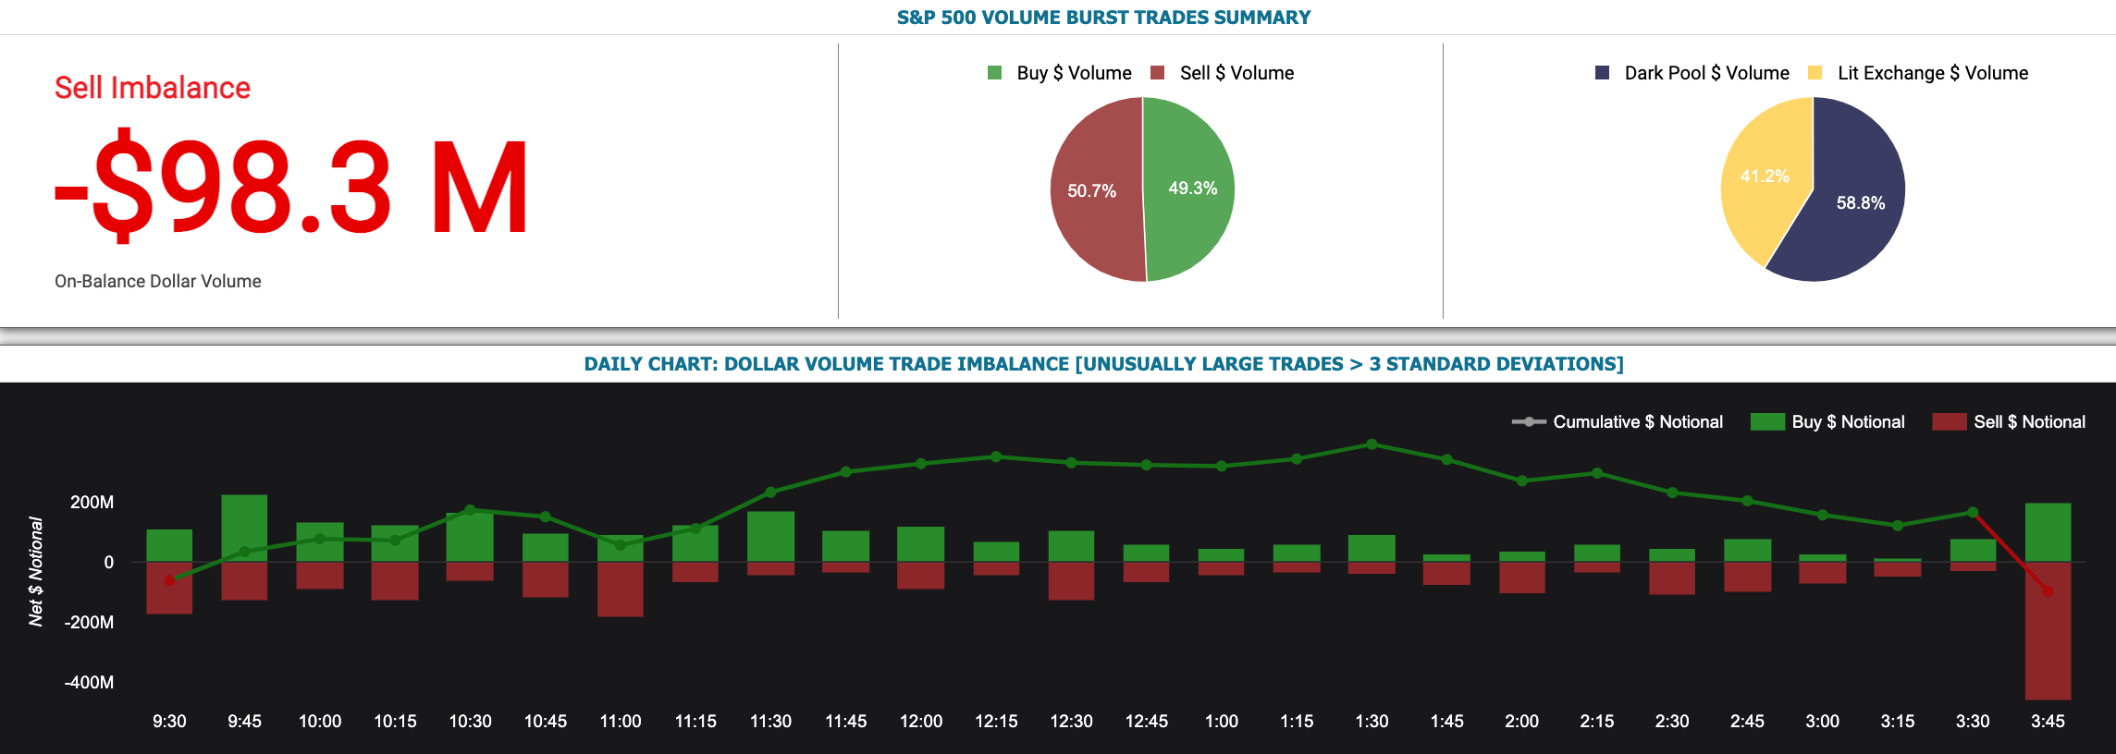
Task: Click the cumulative line point at 1:30
Action: [x=1372, y=444]
